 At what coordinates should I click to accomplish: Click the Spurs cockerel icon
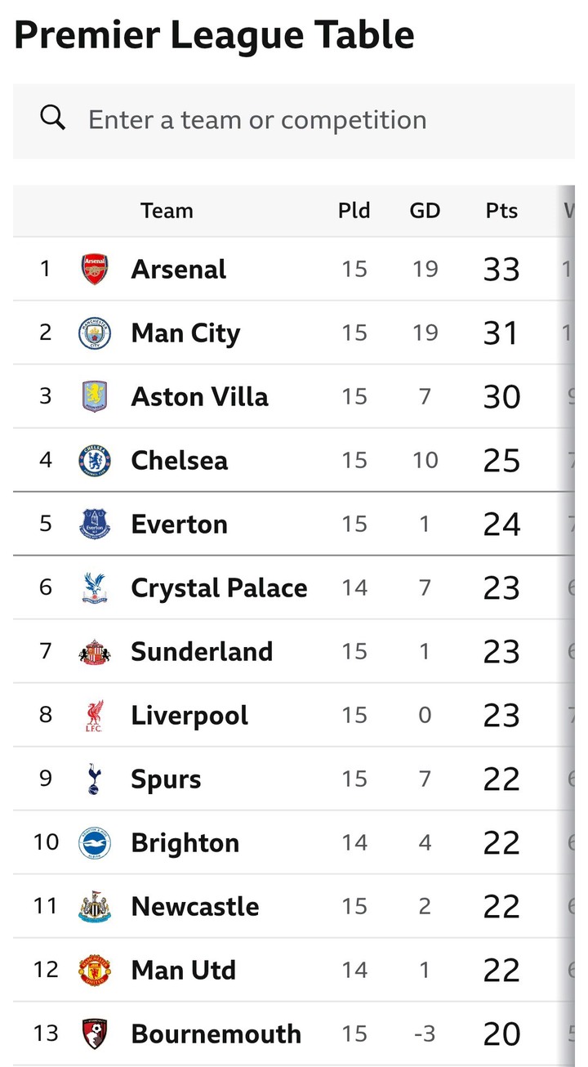[x=95, y=779]
